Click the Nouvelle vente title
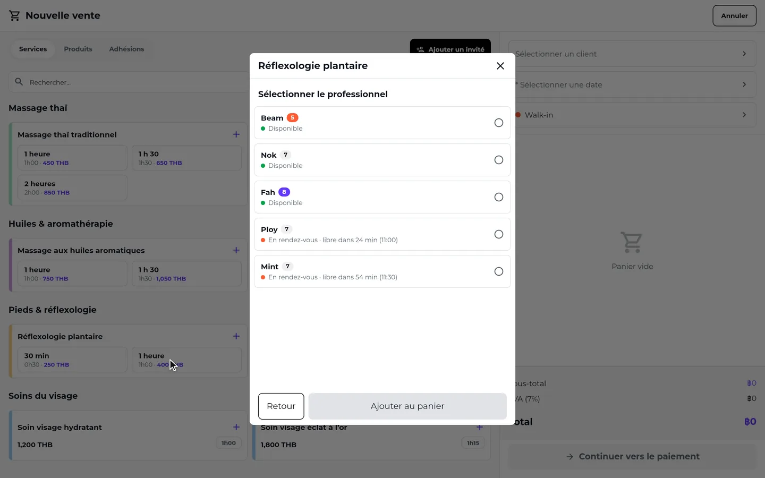 coord(63,15)
